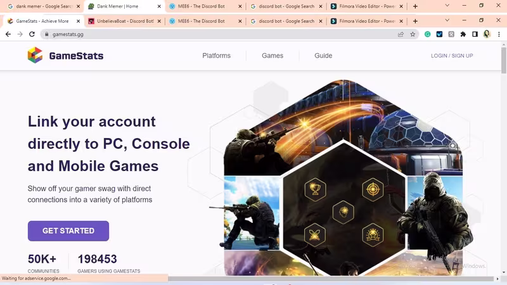Click the browser forward arrow
The height and width of the screenshot is (285, 507).
point(20,34)
